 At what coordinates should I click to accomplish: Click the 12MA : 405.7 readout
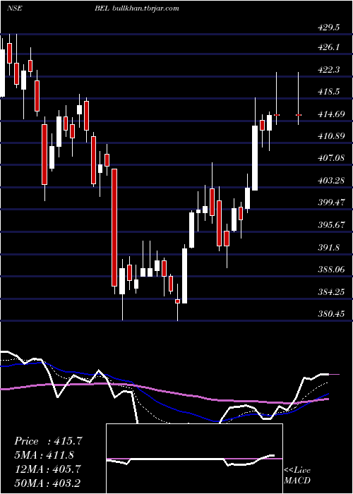tap(47, 469)
